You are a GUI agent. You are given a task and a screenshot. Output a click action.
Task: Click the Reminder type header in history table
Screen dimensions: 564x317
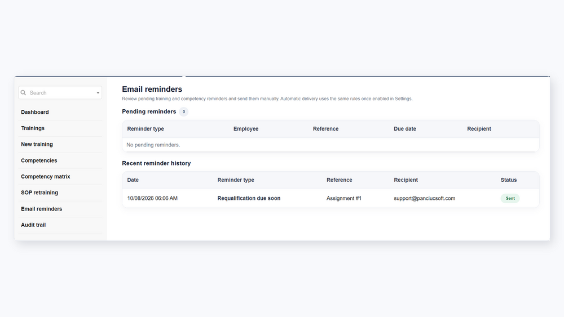pos(236,180)
